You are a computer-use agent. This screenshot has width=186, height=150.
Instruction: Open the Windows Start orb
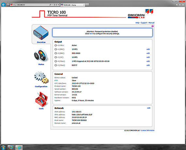(x=3, y=147)
